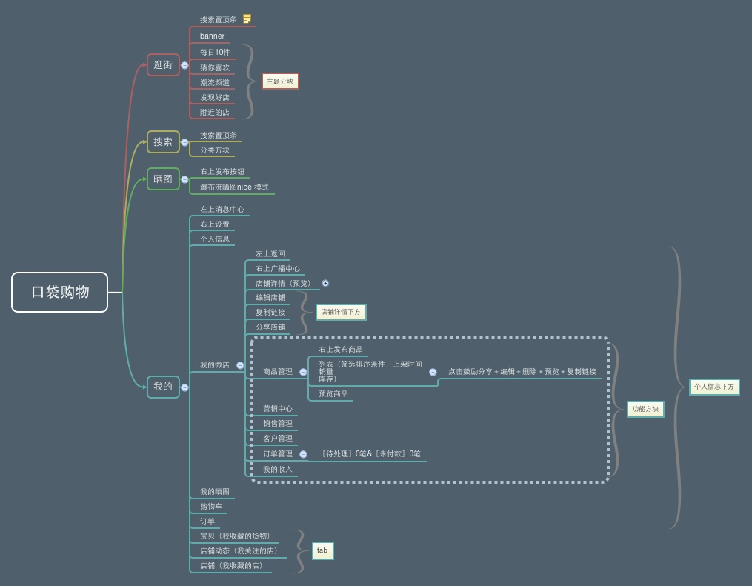This screenshot has height=586, width=752.
Task: Collapse the 搜索 branch
Action: pos(184,142)
